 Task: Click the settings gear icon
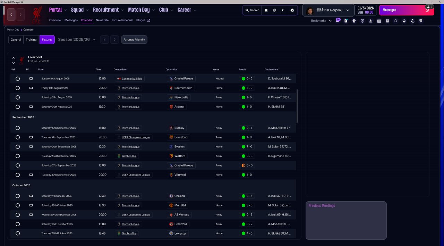[x=292, y=10]
